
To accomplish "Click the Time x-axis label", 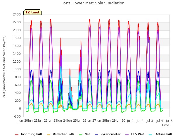I will [x=165, y=125].
